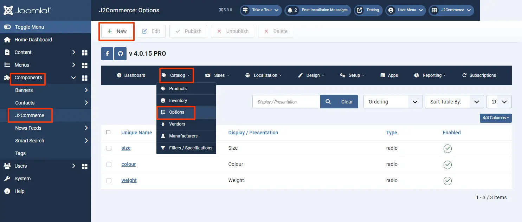Click the Components puzzle icon
The height and width of the screenshot is (222, 522).
7,78
